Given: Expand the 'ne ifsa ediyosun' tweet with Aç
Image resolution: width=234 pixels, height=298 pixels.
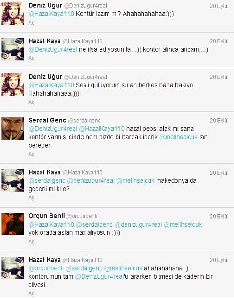Looking at the screenshot, I should 31,58.
